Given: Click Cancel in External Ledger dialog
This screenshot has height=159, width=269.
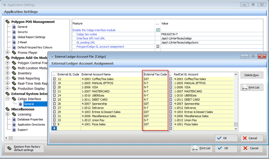Looking at the screenshot, I should 252,138.
